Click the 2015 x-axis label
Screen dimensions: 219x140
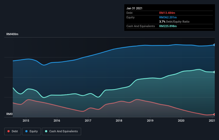click(x=26, y=121)
